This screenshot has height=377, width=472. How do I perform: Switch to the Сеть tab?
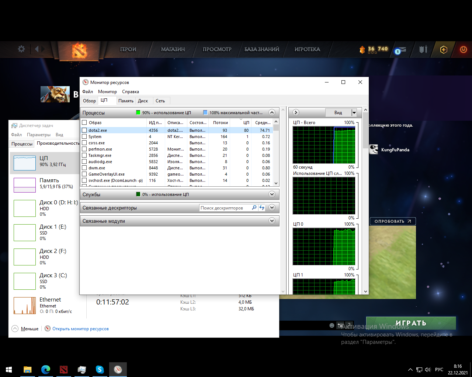(x=160, y=101)
